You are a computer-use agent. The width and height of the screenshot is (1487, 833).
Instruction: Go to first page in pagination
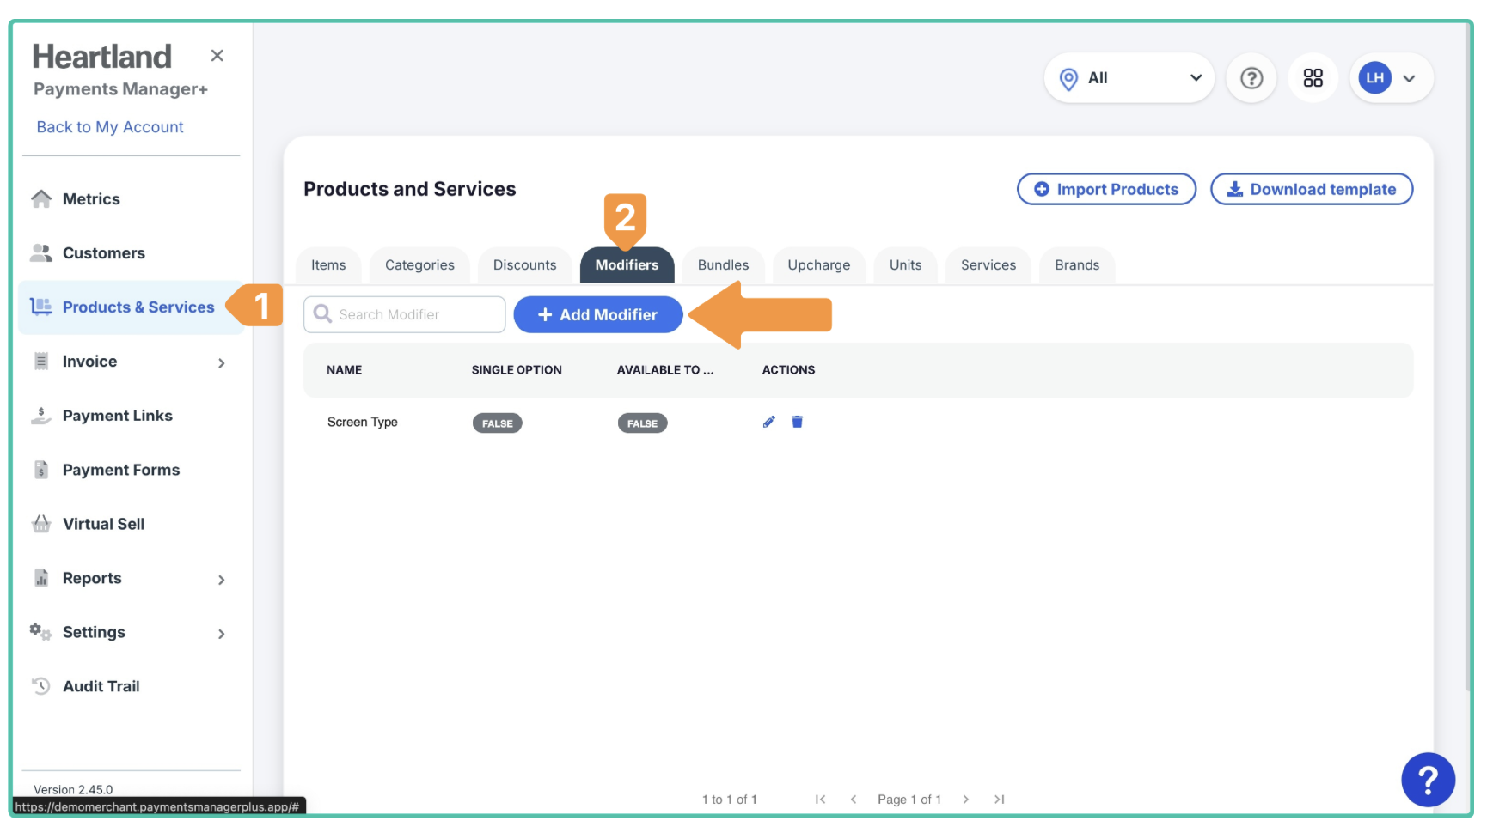tap(820, 800)
